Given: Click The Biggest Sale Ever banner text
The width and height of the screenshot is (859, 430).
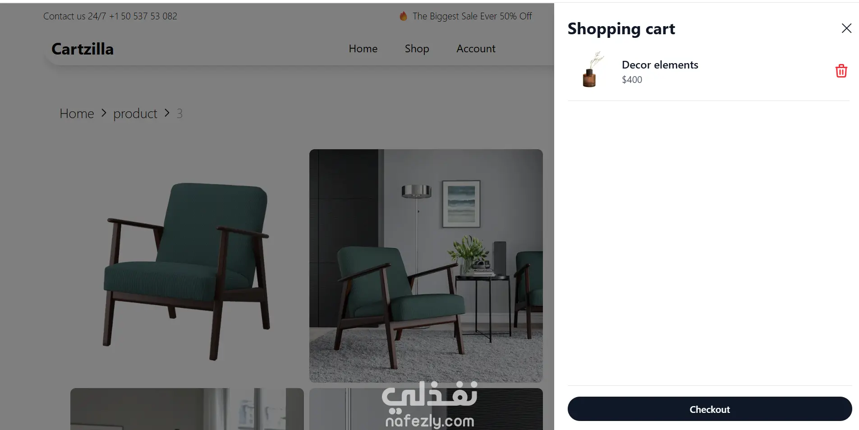Looking at the screenshot, I should tap(472, 16).
